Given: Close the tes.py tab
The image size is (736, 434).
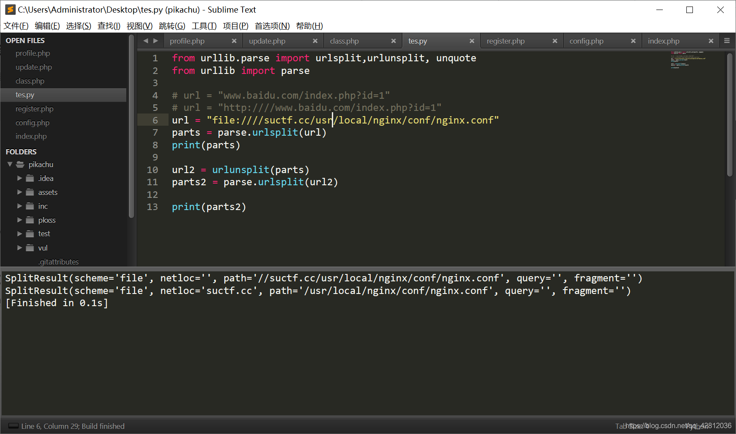Looking at the screenshot, I should pyautogui.click(x=472, y=41).
